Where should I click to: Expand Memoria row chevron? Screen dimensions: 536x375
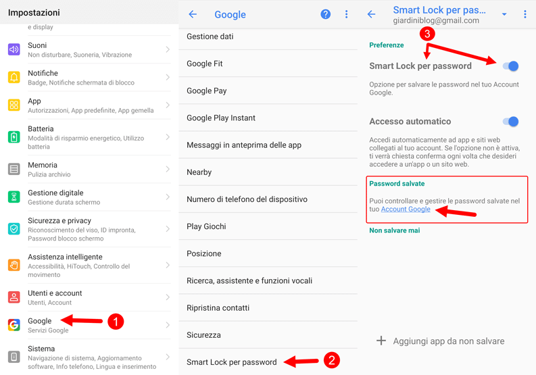click(x=168, y=169)
